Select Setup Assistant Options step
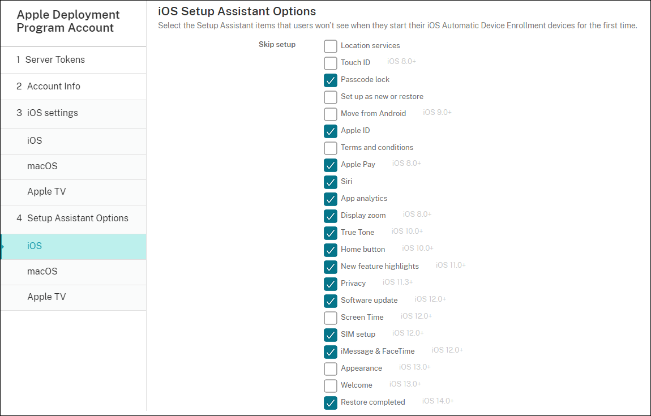This screenshot has width=651, height=416. 78,218
